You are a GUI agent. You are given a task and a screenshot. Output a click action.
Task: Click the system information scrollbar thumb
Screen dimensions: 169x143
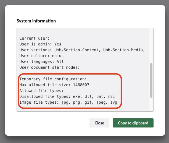click(x=151, y=80)
